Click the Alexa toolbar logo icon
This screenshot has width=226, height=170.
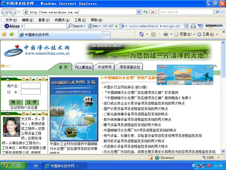(x=6, y=26)
